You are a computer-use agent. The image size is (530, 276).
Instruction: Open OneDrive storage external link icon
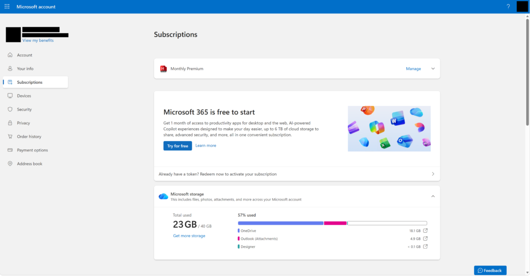(425, 231)
